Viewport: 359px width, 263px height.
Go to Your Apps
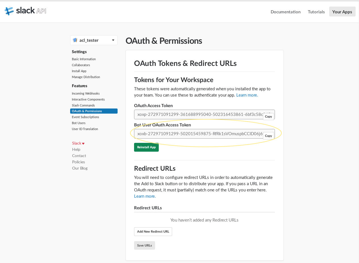pos(342,12)
